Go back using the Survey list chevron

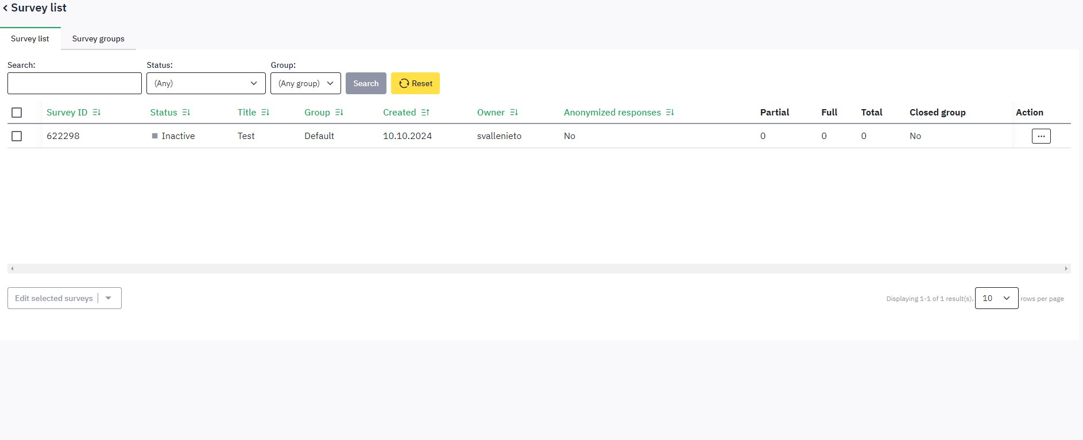(x=5, y=8)
